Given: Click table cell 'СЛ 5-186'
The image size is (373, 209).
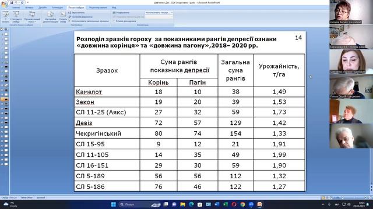Looking at the screenshot, I should pyautogui.click(x=107, y=186).
